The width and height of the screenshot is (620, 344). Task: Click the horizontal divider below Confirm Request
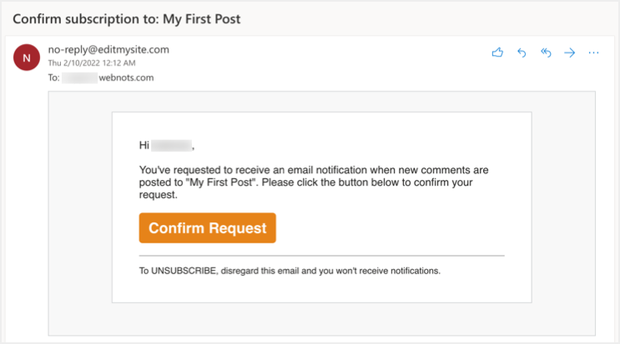(321, 255)
